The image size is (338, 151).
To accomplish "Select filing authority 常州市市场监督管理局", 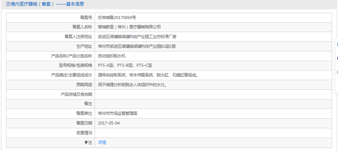I will click(x=117, y=113).
